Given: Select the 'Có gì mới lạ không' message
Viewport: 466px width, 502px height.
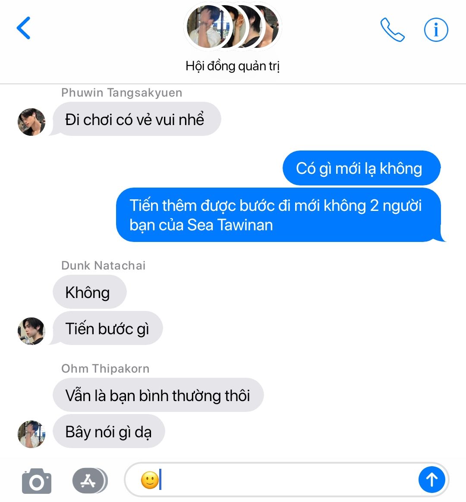Looking at the screenshot, I should [x=362, y=168].
